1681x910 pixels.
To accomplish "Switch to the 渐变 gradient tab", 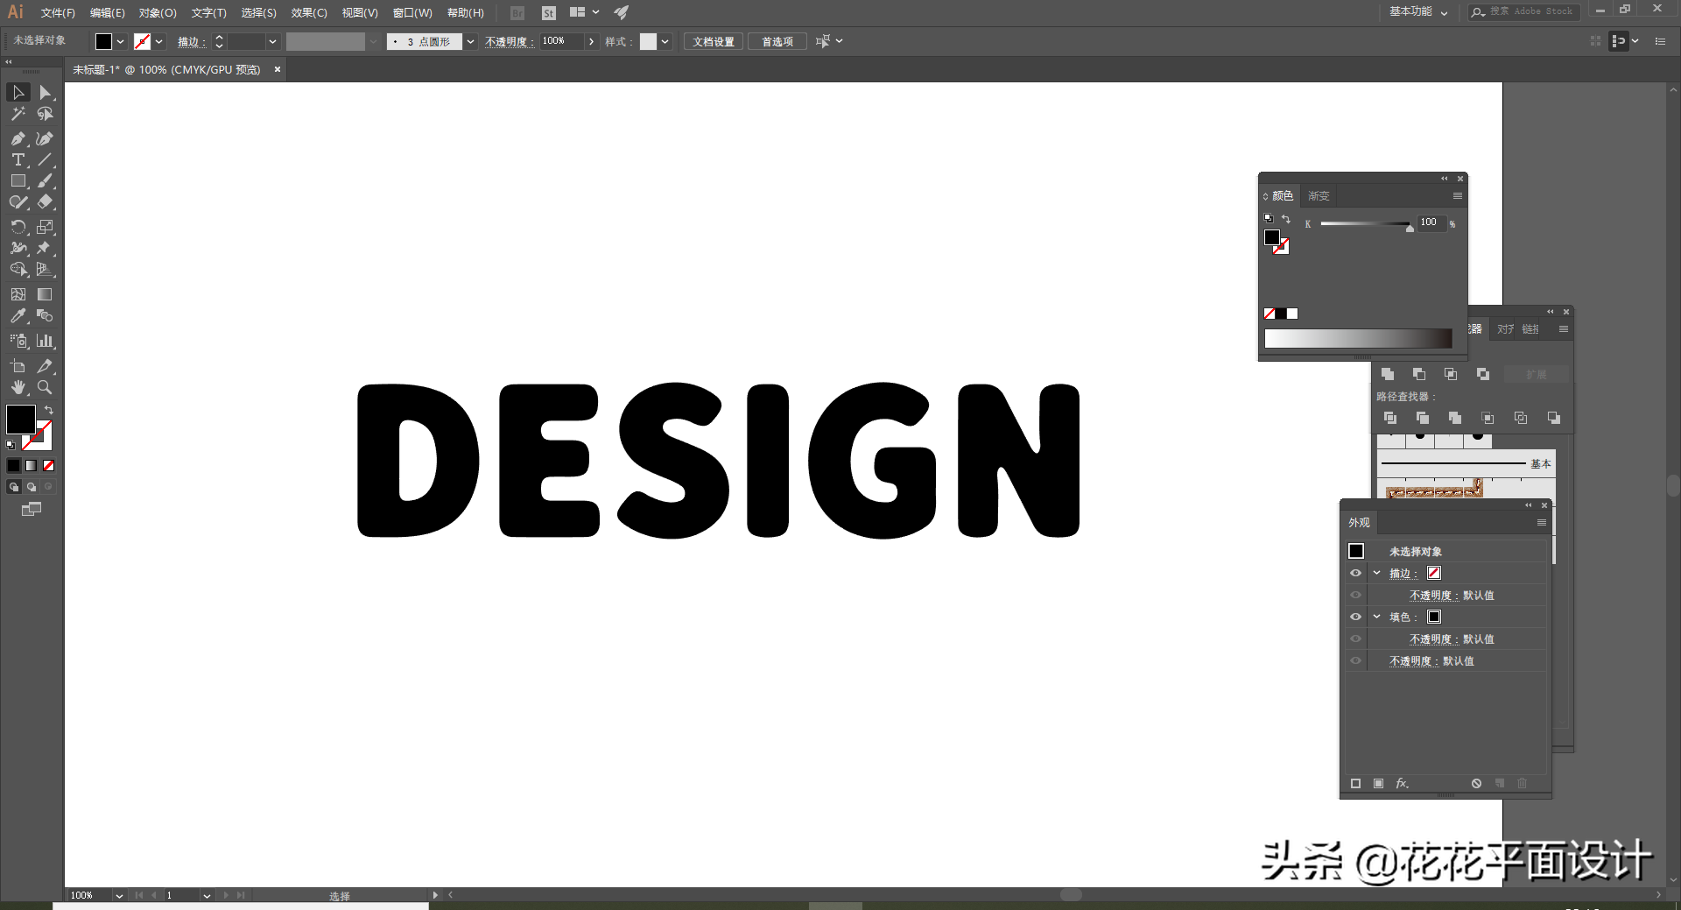I will (x=1319, y=196).
